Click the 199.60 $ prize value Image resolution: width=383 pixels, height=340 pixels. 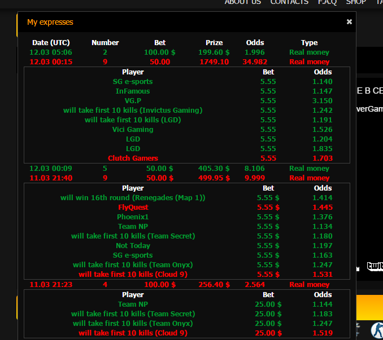pyautogui.click(x=214, y=52)
